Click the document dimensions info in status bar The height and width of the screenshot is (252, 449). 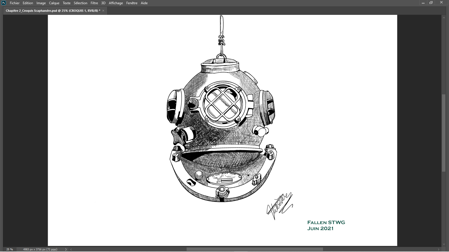(40, 249)
